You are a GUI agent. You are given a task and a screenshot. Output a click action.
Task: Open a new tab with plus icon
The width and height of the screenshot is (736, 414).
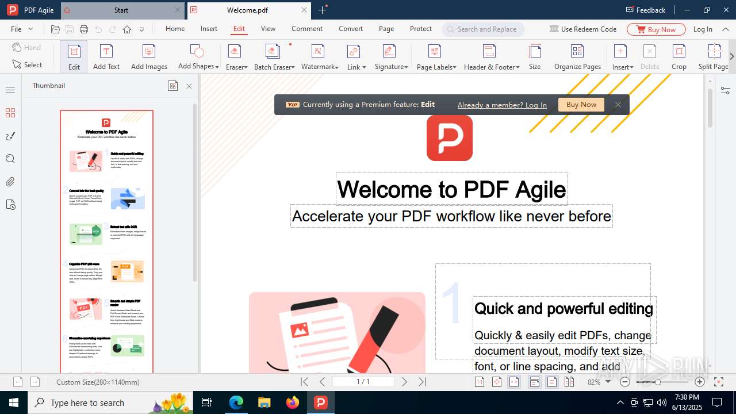(x=323, y=10)
